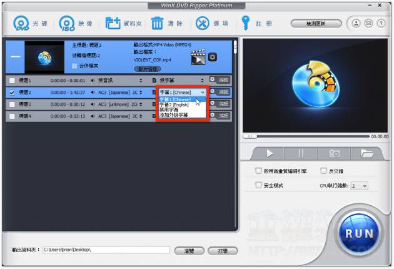Screen dimensions: 394x269
Task: Choose 添加外掛字幕 to add external subtitle
Action: [x=183, y=115]
